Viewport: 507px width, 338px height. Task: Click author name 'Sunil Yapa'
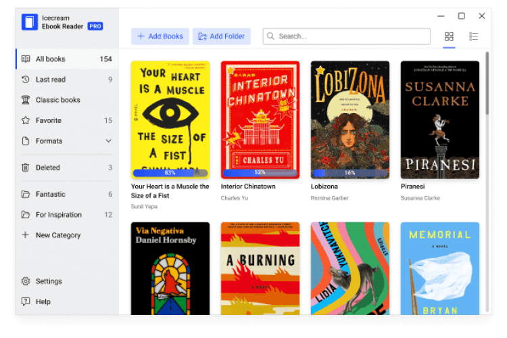(144, 206)
